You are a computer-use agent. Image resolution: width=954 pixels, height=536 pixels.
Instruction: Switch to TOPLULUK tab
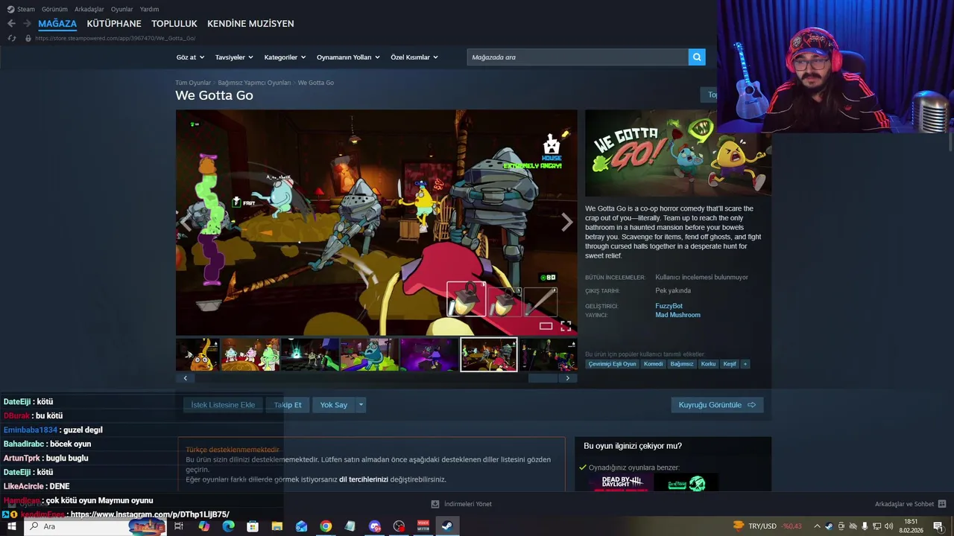tap(174, 24)
